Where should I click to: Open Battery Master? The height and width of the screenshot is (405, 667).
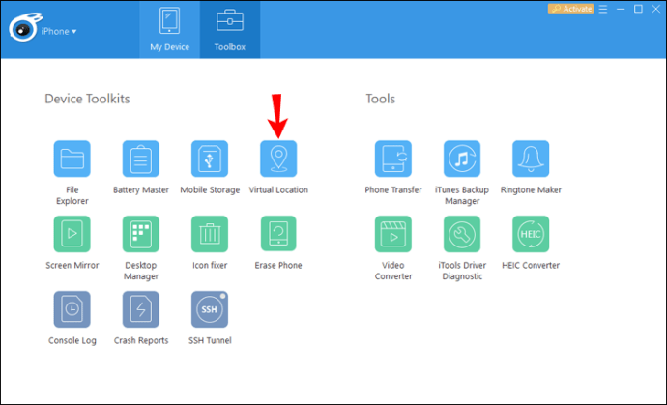click(141, 159)
